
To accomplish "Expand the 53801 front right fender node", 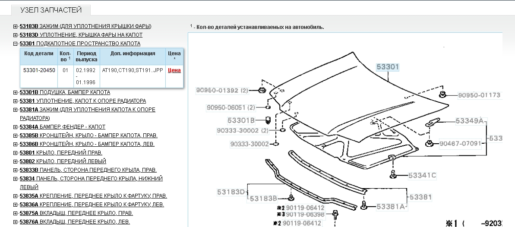I will (16, 153).
